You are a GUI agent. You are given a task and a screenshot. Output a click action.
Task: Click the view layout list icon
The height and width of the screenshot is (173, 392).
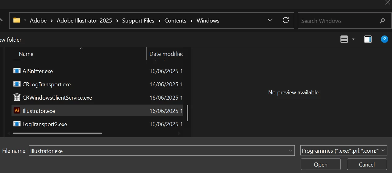pyautogui.click(x=344, y=39)
